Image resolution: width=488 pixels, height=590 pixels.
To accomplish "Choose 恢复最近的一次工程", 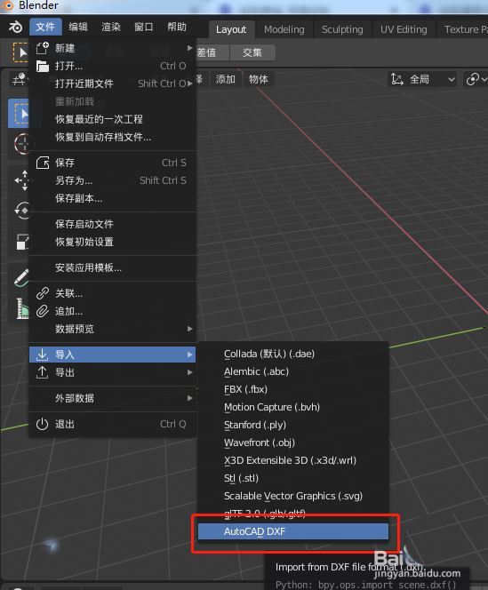I will coord(113,119).
